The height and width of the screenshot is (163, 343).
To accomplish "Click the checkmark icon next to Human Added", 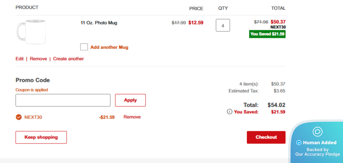I will [299, 143].
